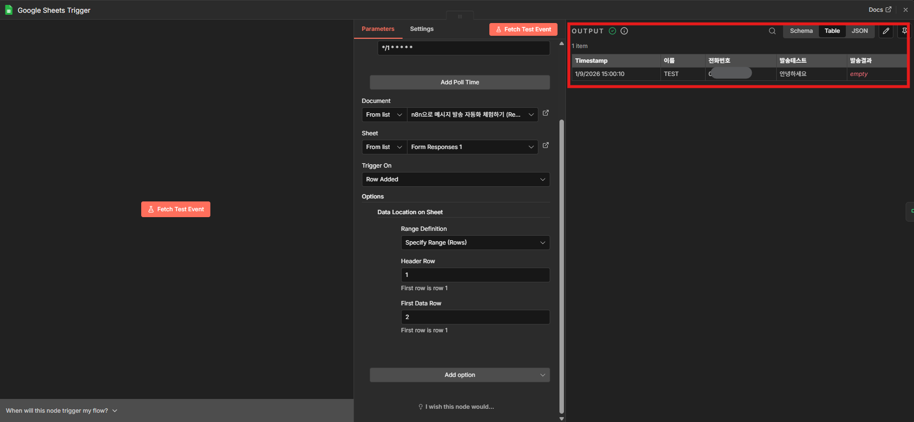This screenshot has width=914, height=422.
Task: Click the pin output data icon
Action: point(904,31)
